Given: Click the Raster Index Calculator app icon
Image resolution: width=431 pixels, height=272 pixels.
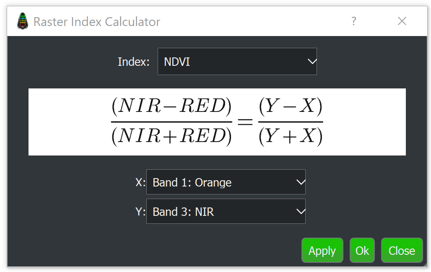Looking at the screenshot, I should pyautogui.click(x=23, y=21).
